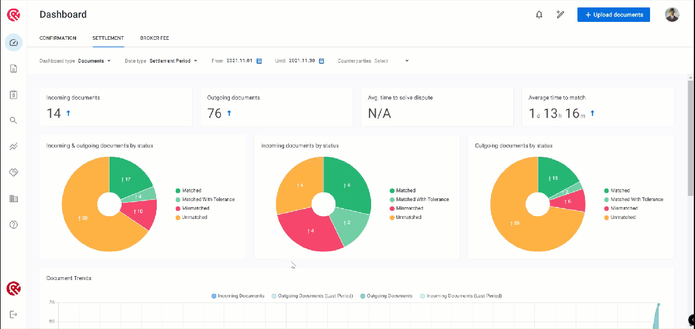Open the building icon in sidebar
The width and height of the screenshot is (695, 329).
(14, 198)
